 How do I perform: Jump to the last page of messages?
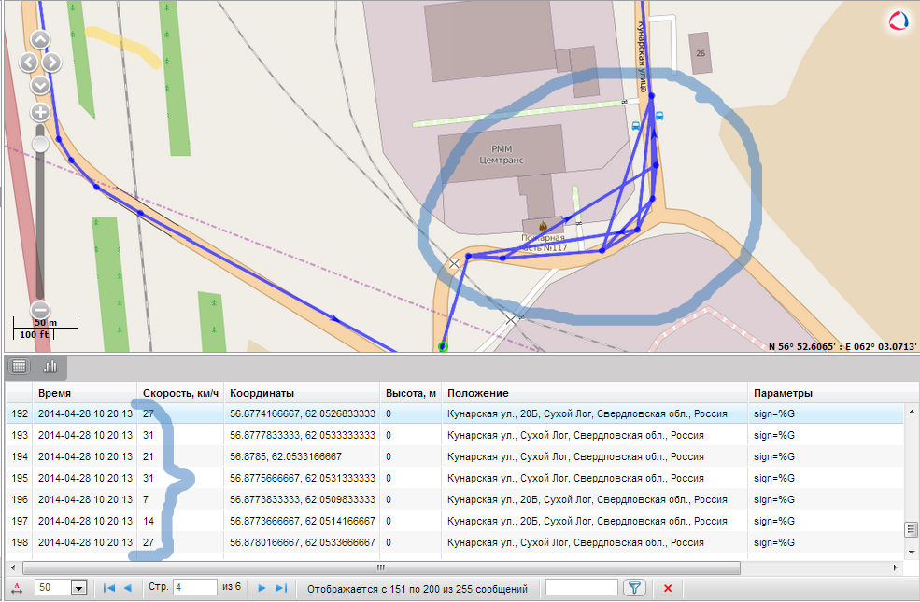coord(280,588)
